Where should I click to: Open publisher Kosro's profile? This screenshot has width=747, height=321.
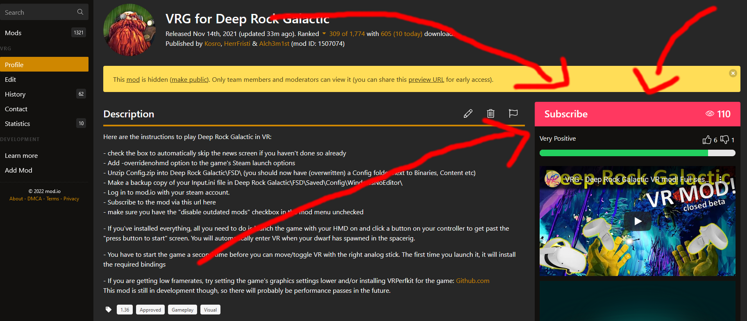(213, 43)
